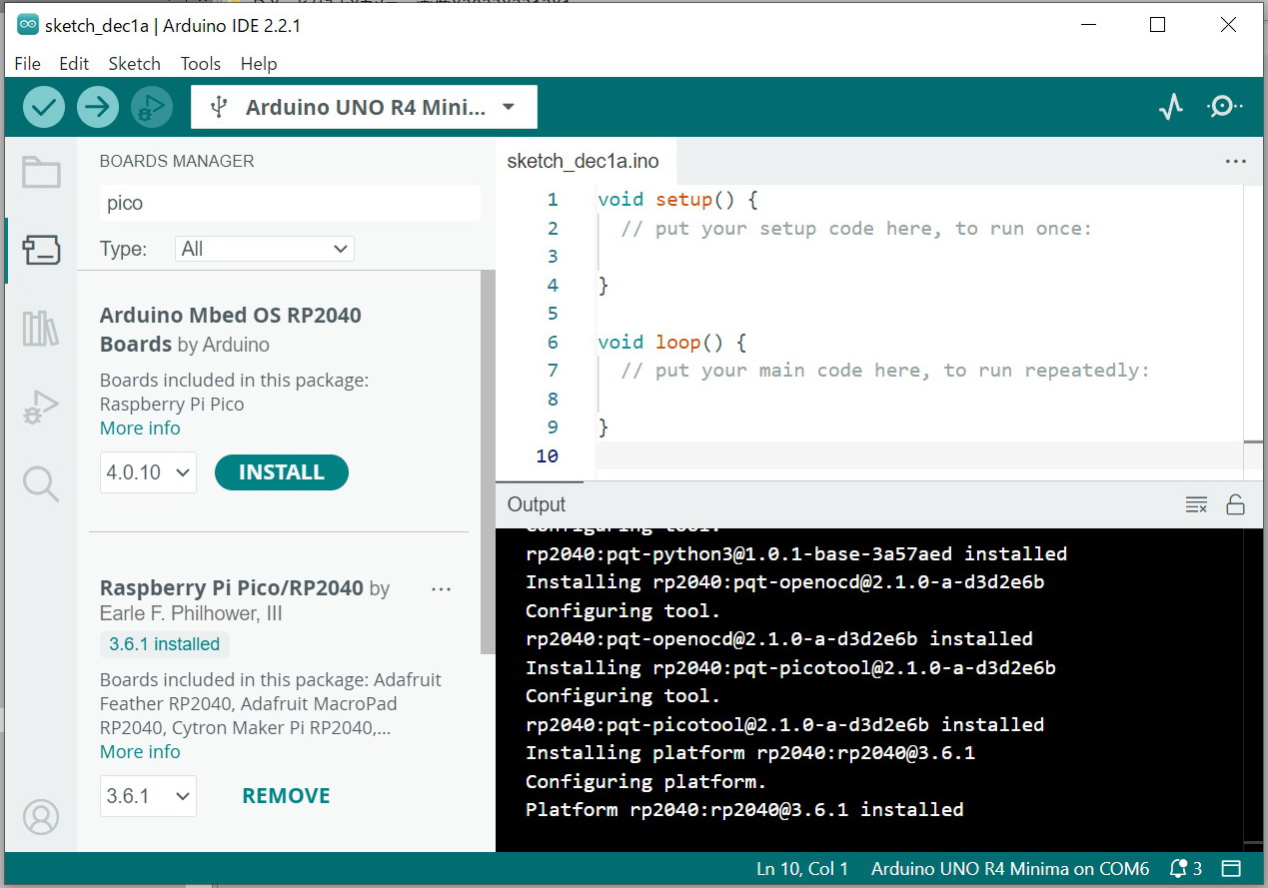Select the Boards Manager sidebar icon
1268x888 pixels.
(41, 250)
